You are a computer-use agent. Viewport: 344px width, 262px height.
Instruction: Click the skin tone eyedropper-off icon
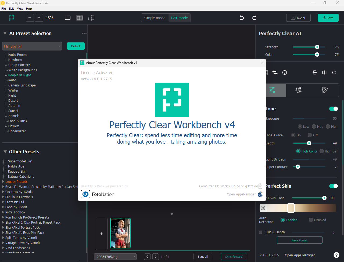coord(263,208)
